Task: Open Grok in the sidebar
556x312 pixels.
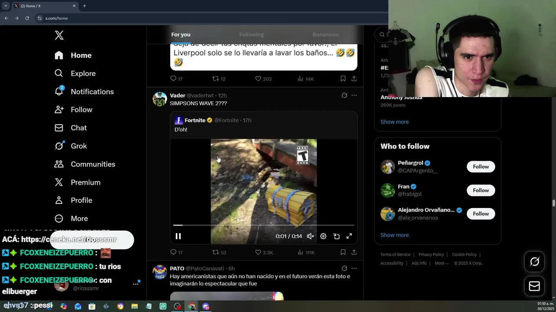Action: point(71,146)
